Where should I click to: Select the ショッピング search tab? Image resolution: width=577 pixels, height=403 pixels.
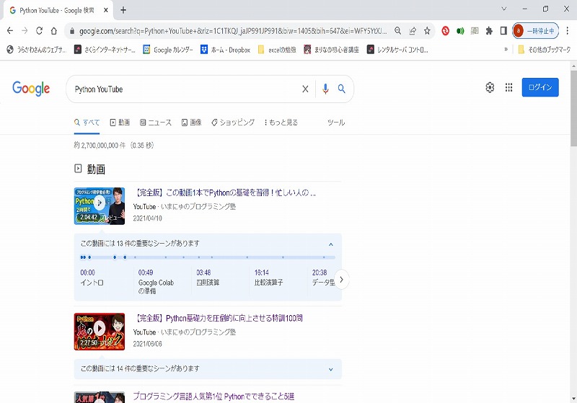pyautogui.click(x=233, y=123)
